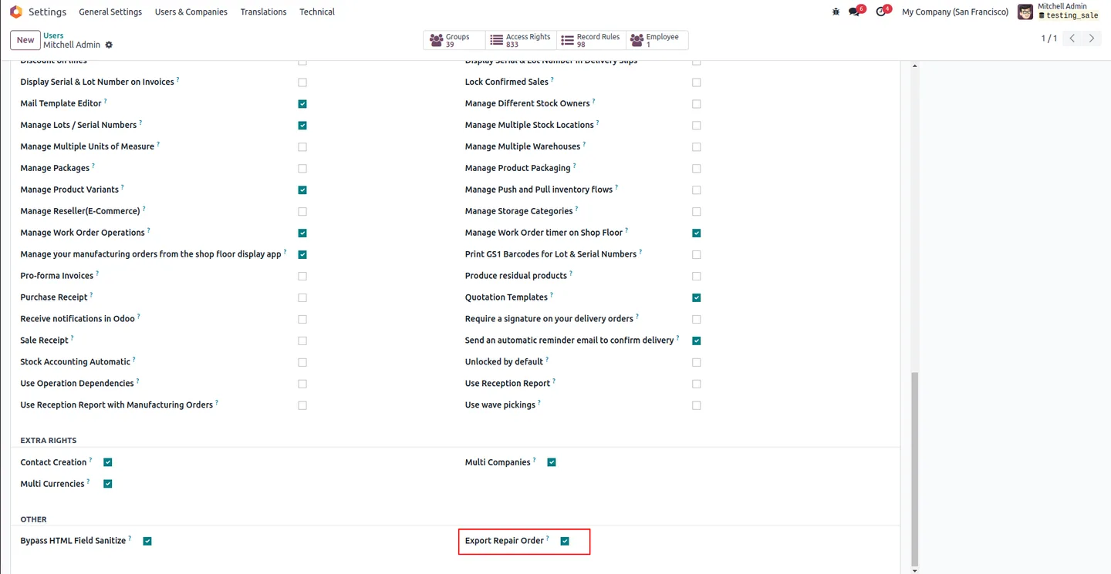Open My Company (San Francisco) switcher
This screenshot has width=1111, height=574.
coord(955,12)
